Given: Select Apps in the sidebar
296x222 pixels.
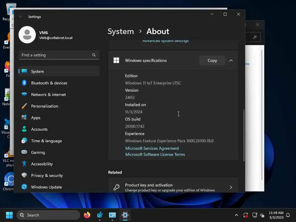Looking at the screenshot, I should [x=59, y=118].
